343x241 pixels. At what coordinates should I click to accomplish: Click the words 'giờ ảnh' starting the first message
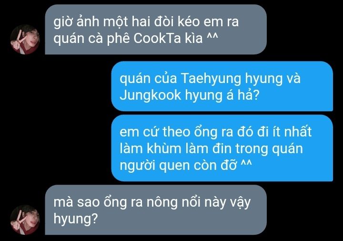(76, 22)
